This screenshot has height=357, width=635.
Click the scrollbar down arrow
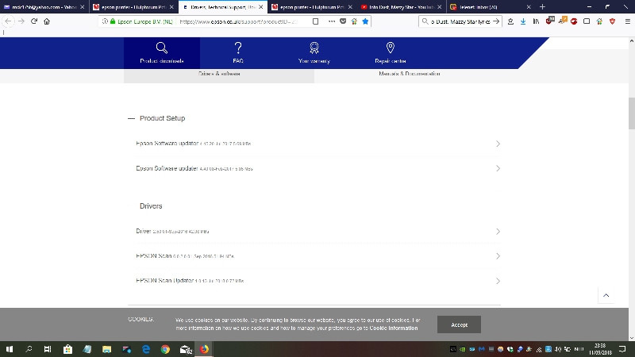click(x=631, y=338)
